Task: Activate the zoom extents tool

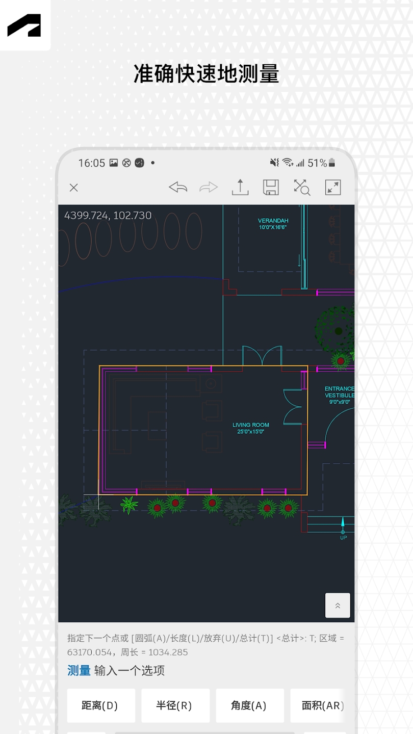Action: click(x=302, y=188)
